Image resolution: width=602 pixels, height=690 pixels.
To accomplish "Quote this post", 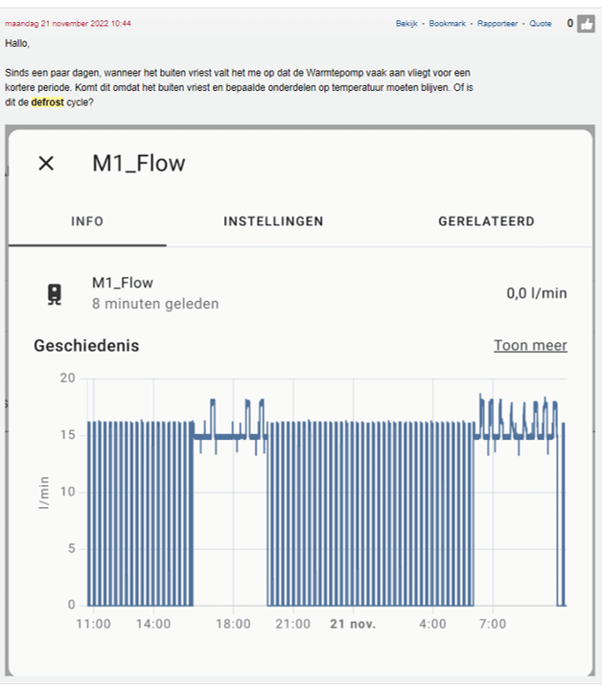I will 541,24.
